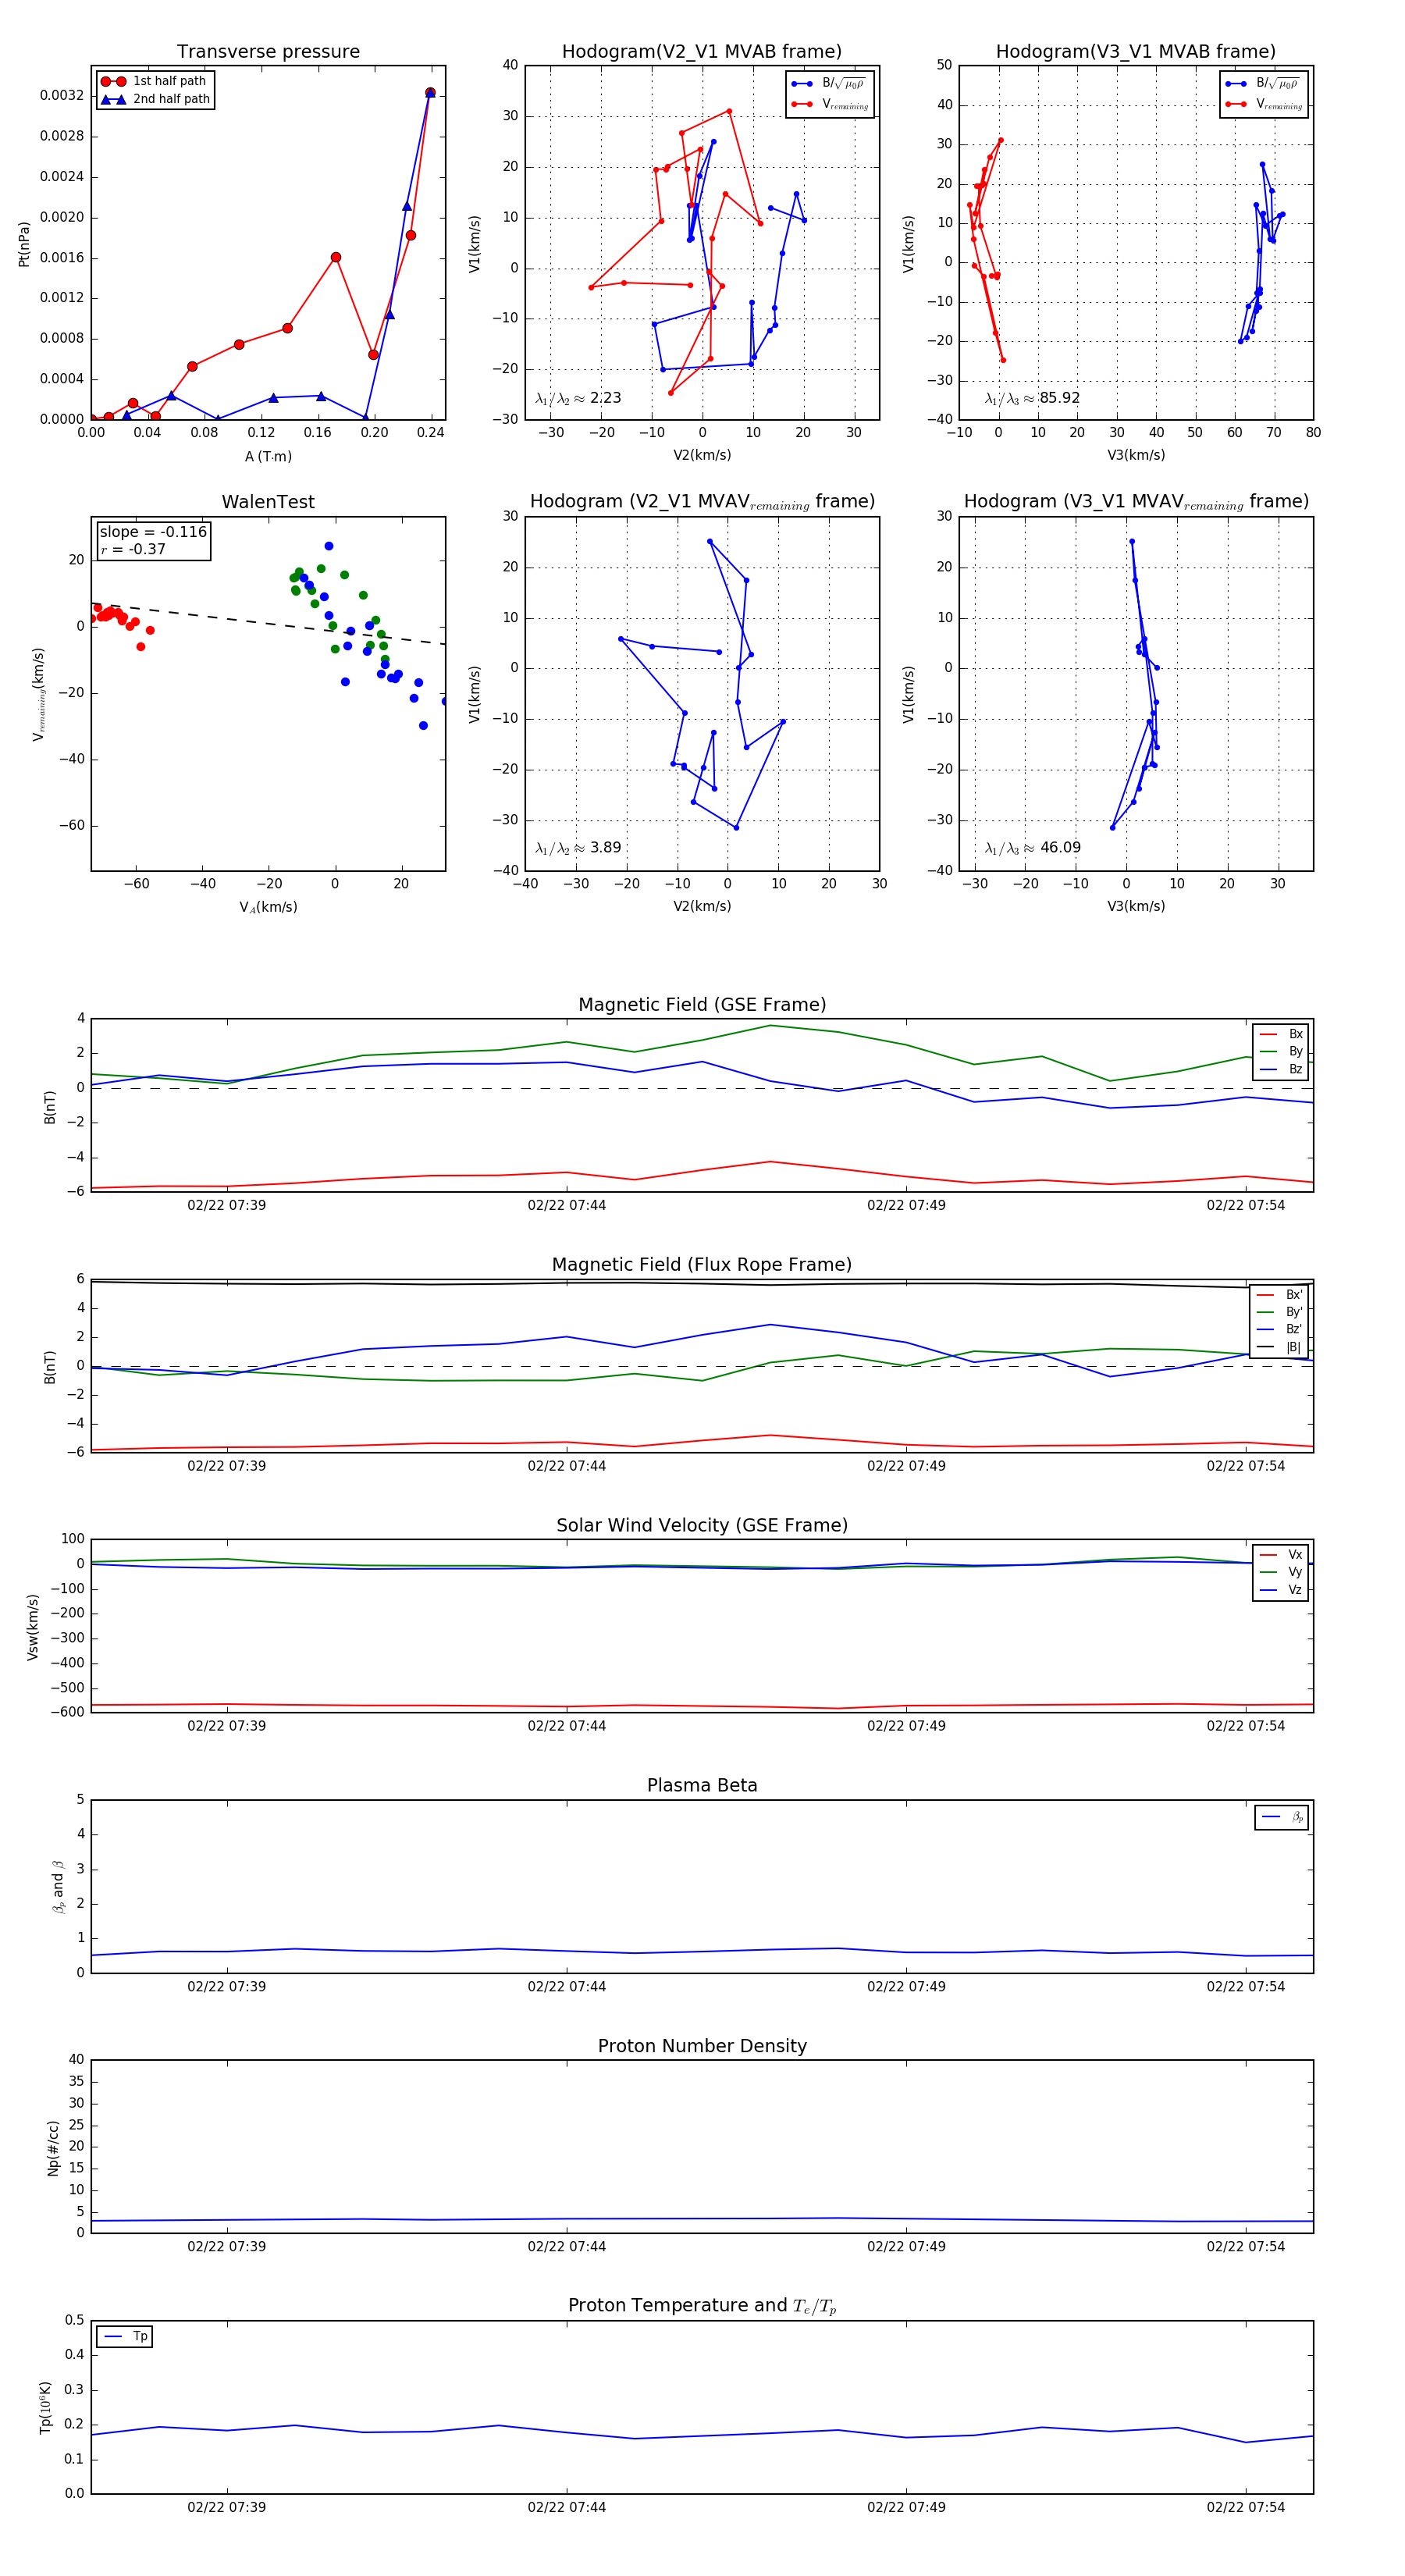Select the "2nd half path" legend entry
The height and width of the screenshot is (2576, 1405).
click(155, 99)
